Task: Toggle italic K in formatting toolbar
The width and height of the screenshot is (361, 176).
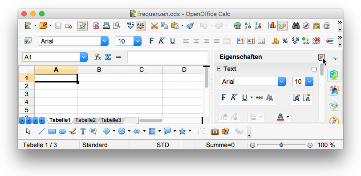Action: pos(162,41)
